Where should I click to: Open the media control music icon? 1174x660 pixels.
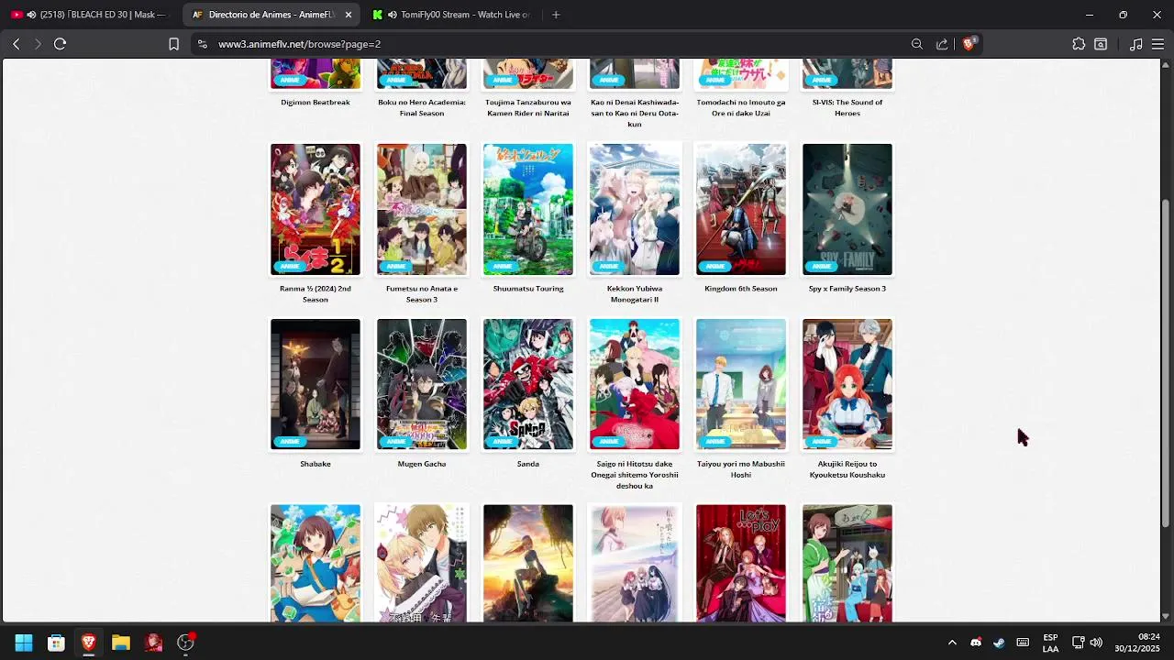(x=1136, y=44)
